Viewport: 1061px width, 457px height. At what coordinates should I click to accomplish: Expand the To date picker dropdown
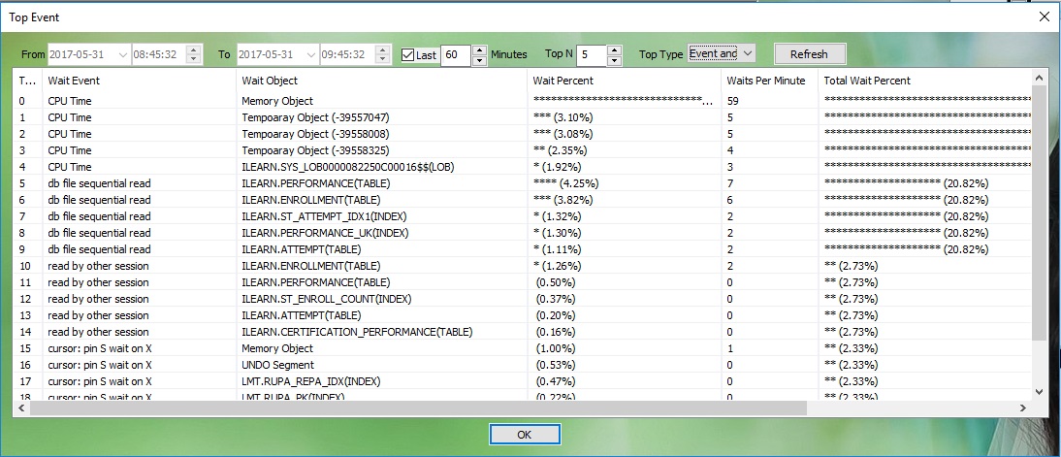click(x=312, y=55)
